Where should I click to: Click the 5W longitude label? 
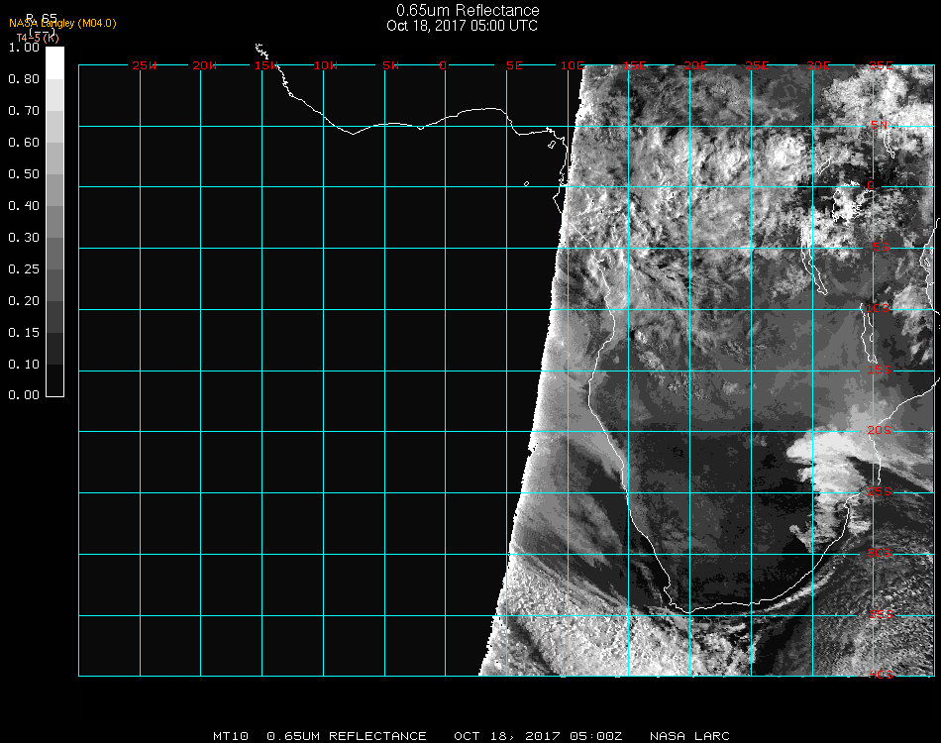pos(390,66)
